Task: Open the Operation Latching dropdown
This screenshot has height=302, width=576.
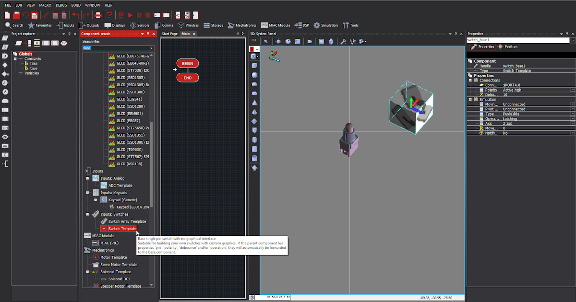Action: pos(573,119)
